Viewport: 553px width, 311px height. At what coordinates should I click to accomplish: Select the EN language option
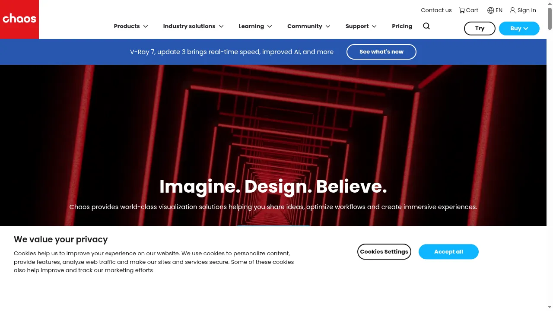499,10
